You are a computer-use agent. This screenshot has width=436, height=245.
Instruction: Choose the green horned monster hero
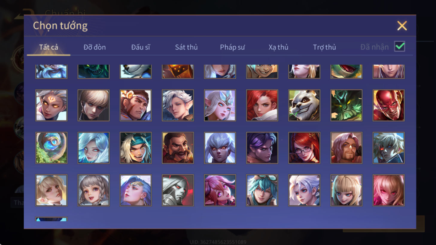coord(346,105)
